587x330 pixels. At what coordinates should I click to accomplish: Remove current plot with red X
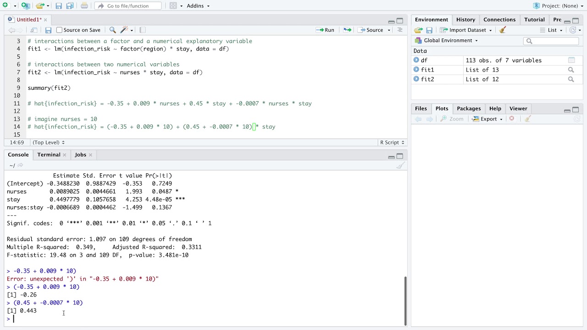(x=512, y=119)
